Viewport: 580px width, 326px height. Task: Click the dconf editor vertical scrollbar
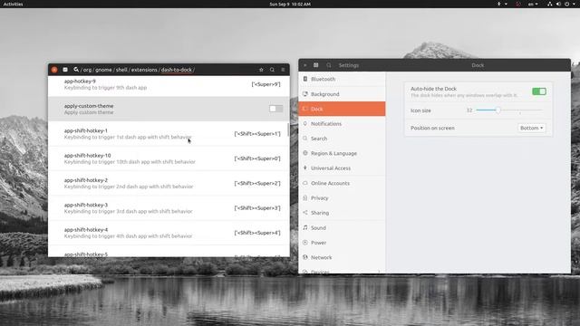click(x=288, y=129)
